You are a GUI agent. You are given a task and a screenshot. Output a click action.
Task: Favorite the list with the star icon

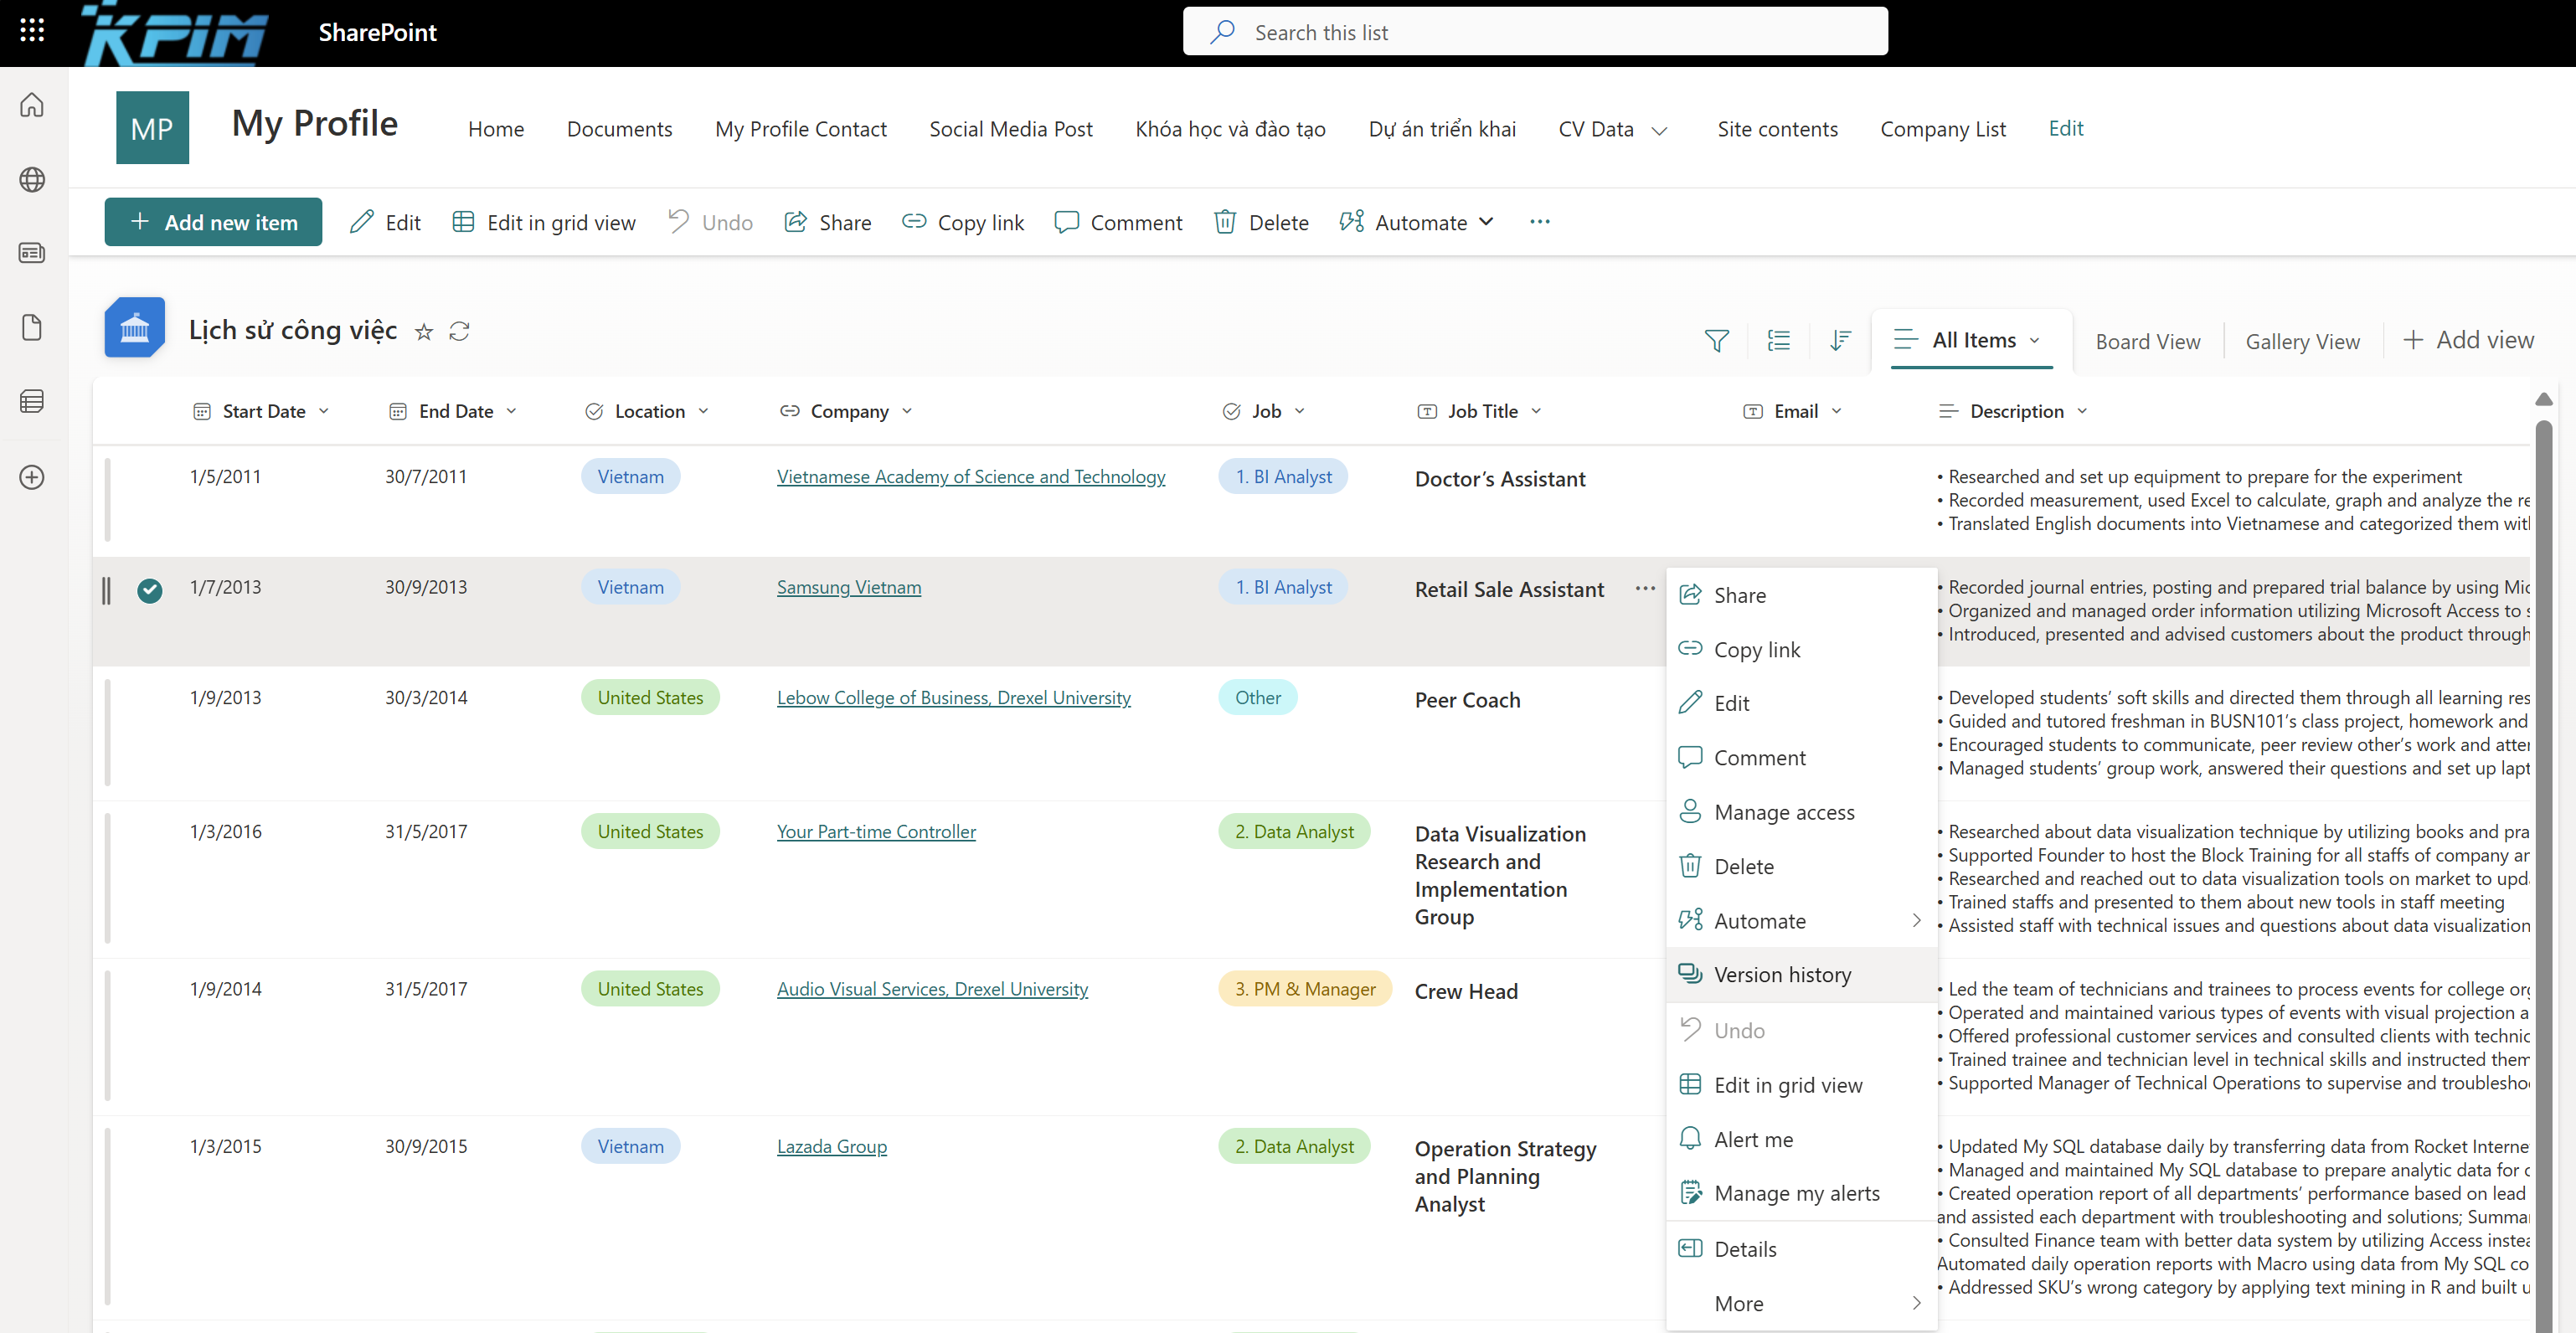424,332
